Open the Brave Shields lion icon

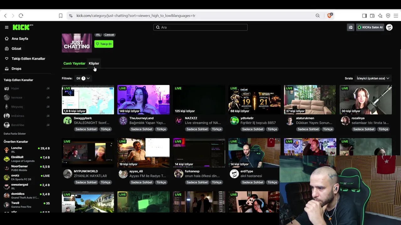[329, 15]
